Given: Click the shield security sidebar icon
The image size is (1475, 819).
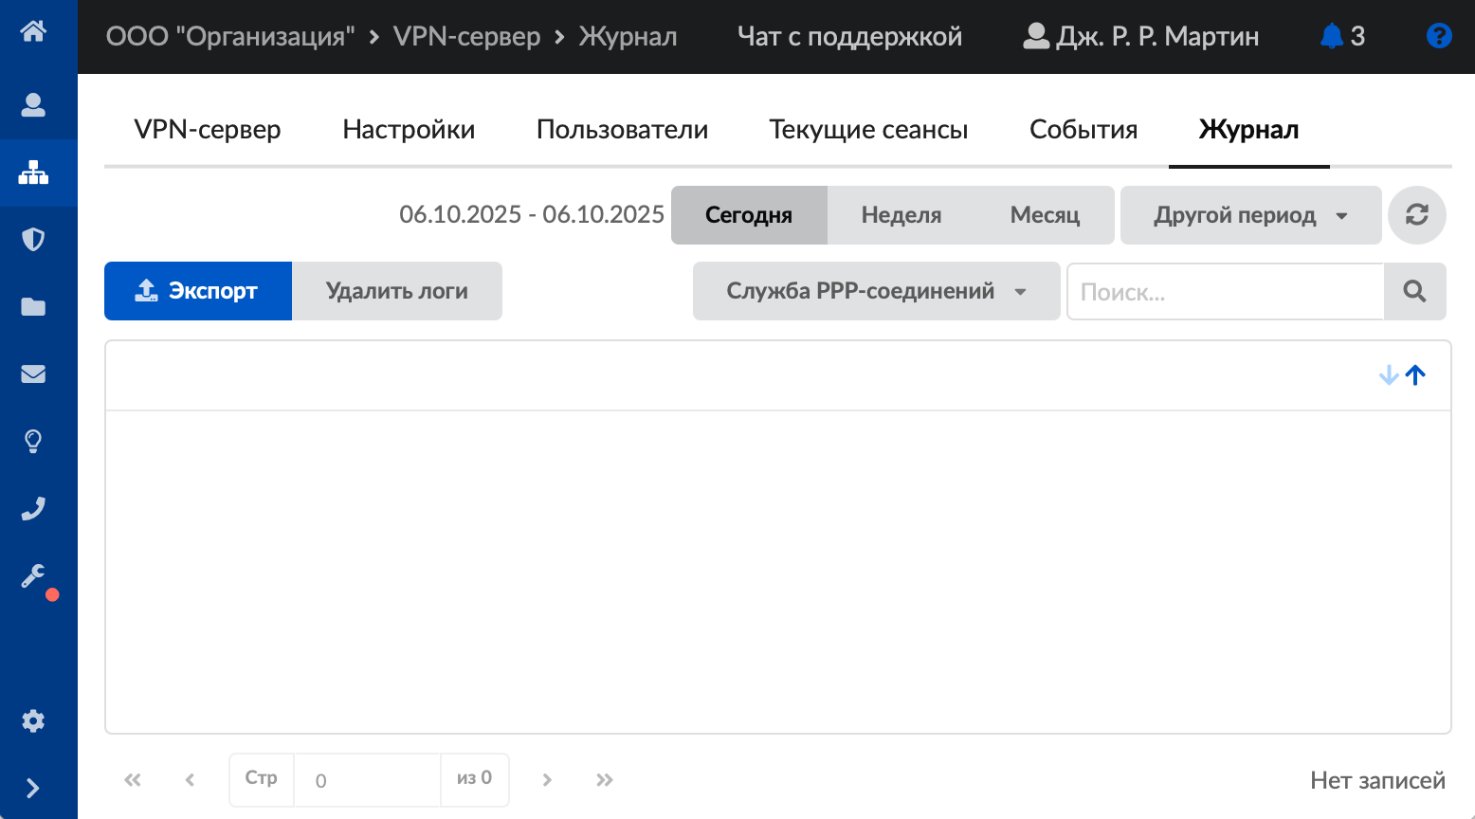Looking at the screenshot, I should point(33,239).
